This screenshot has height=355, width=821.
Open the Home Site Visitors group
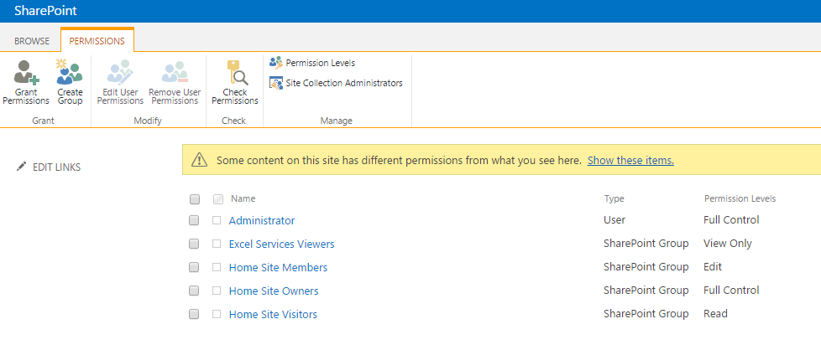tap(273, 314)
